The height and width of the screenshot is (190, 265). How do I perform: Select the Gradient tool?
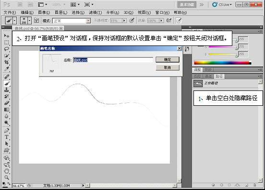pyautogui.click(x=7, y=110)
